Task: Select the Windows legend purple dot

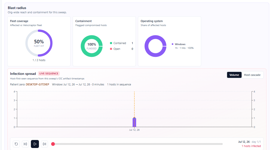Action: point(173,44)
